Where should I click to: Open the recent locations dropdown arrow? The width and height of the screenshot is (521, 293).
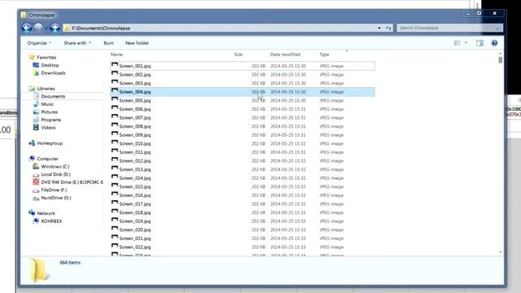click(46, 28)
